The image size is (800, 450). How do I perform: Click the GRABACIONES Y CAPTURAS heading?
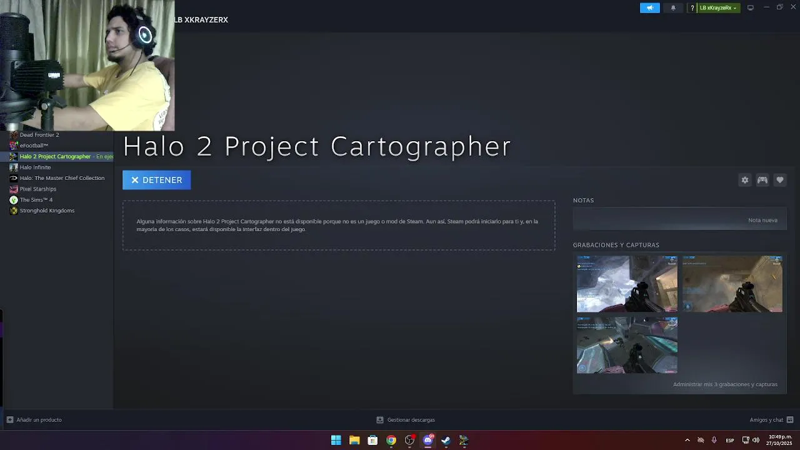click(x=616, y=245)
